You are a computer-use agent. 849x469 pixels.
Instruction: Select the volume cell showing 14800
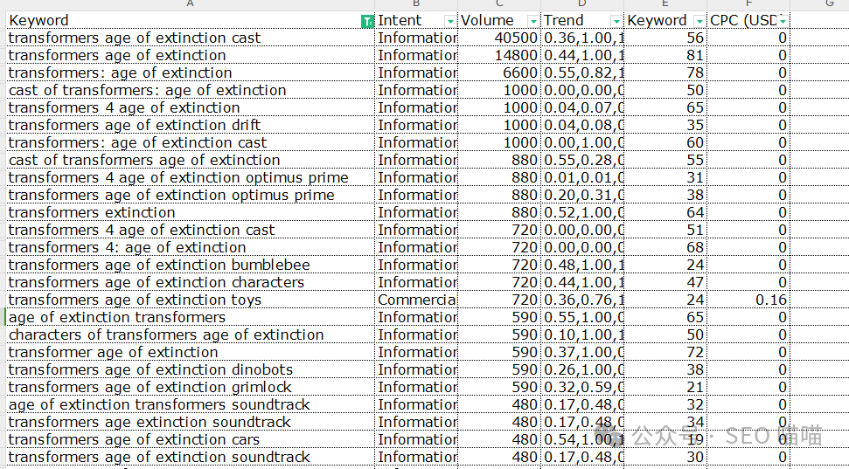499,55
